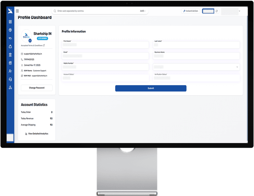Click the envelope icon next to support@sharkship.in

pos(22,54)
